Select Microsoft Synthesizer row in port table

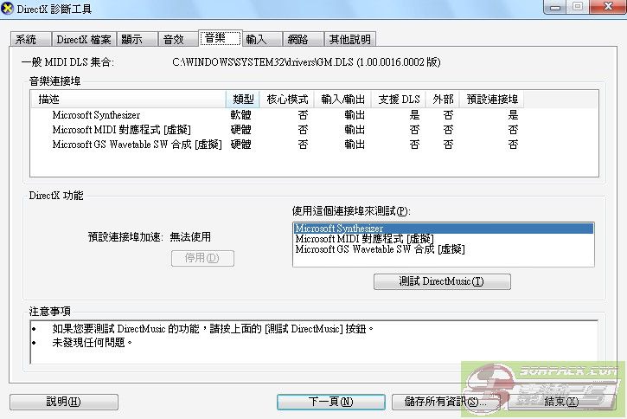[x=96, y=115]
